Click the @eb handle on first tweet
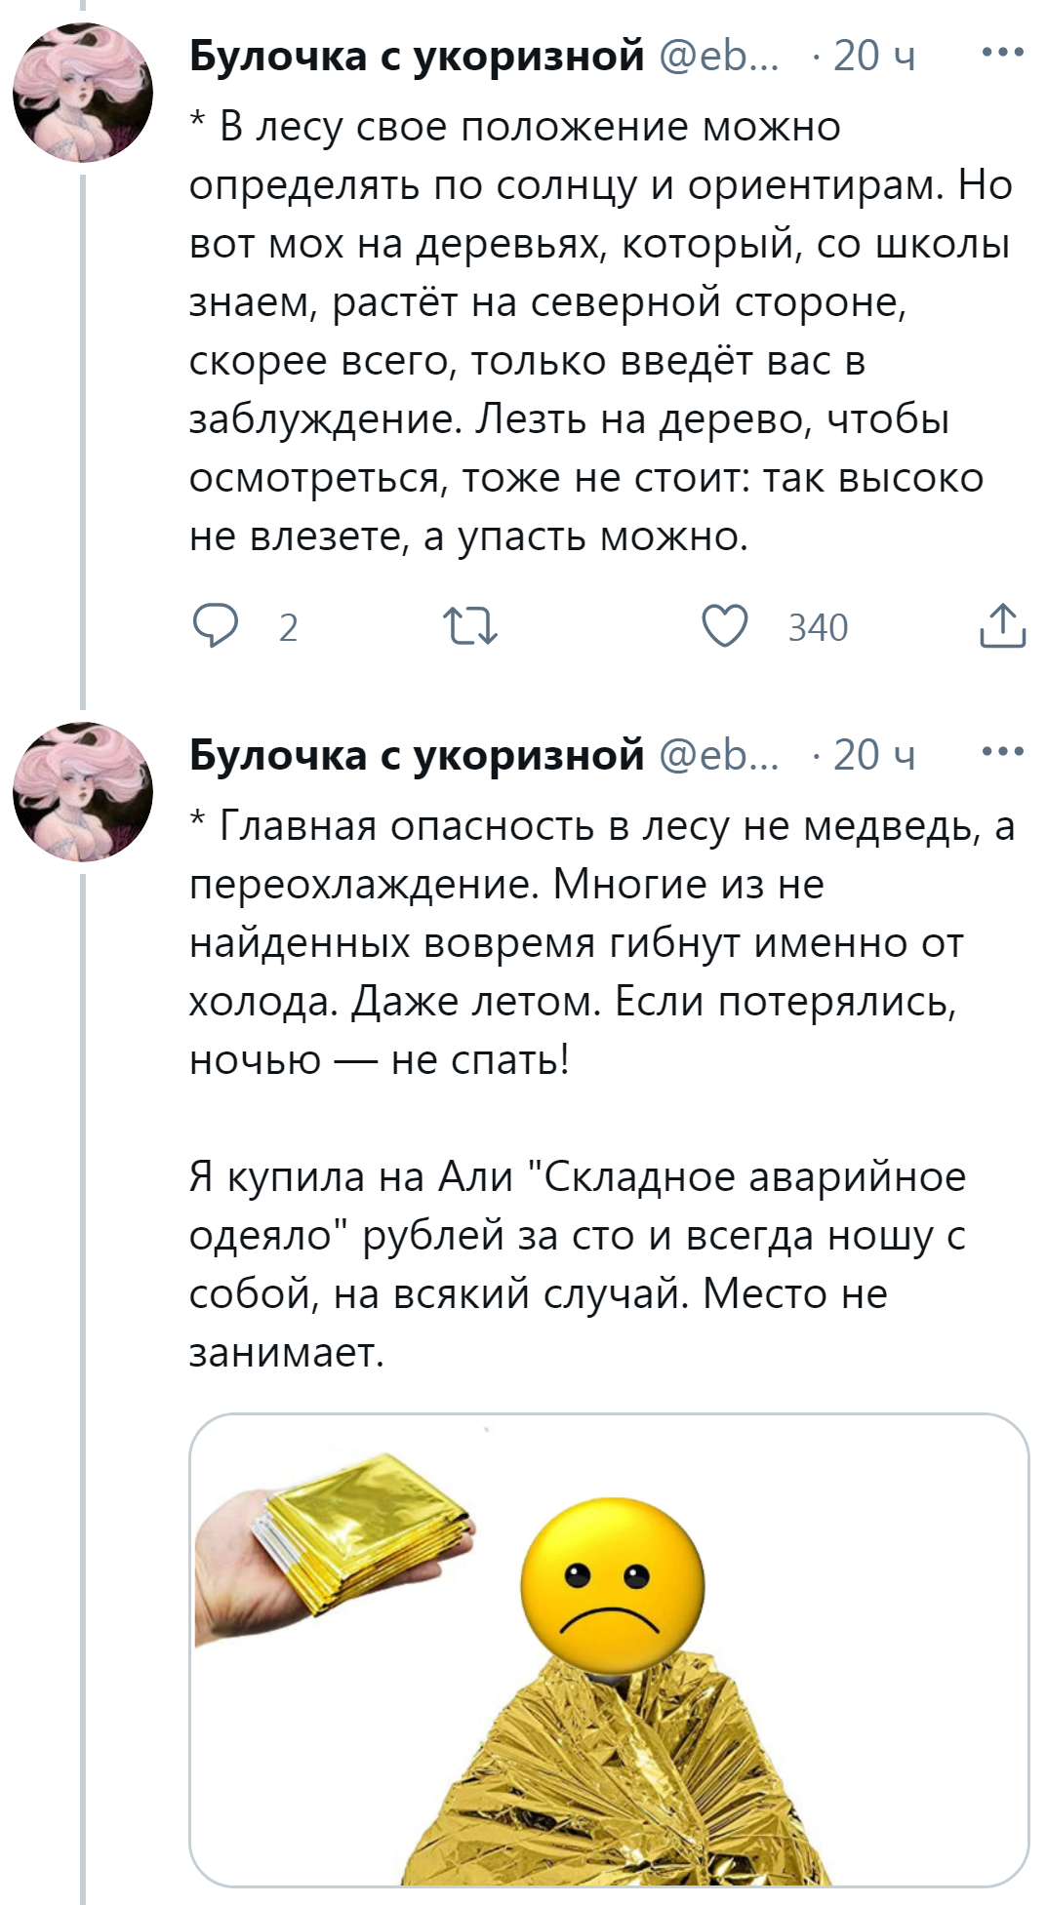Viewport: 1047px width, 1905px height. (720, 56)
